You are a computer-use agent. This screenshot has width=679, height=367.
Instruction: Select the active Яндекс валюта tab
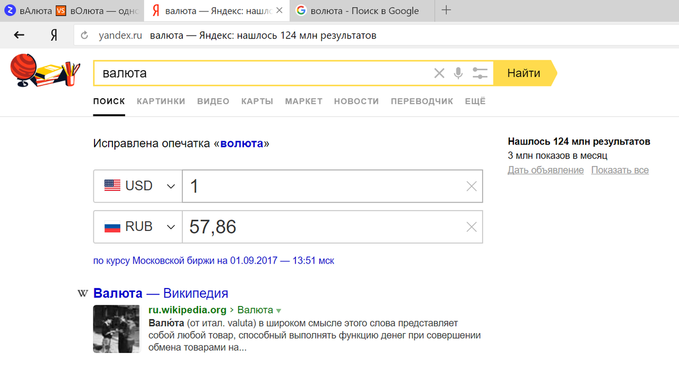pos(216,11)
